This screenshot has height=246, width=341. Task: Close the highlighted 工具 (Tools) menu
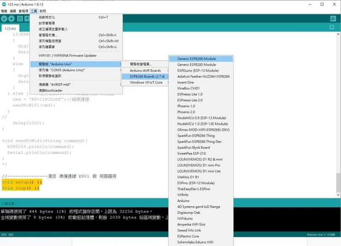34,11
